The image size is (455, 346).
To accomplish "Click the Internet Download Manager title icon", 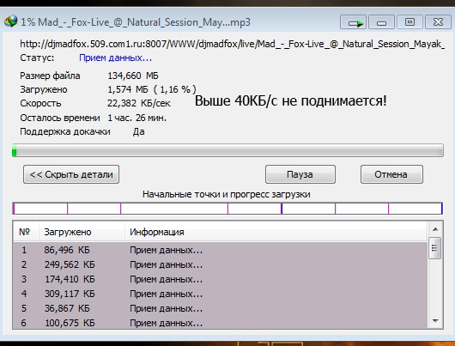I will pyautogui.click(x=11, y=21).
